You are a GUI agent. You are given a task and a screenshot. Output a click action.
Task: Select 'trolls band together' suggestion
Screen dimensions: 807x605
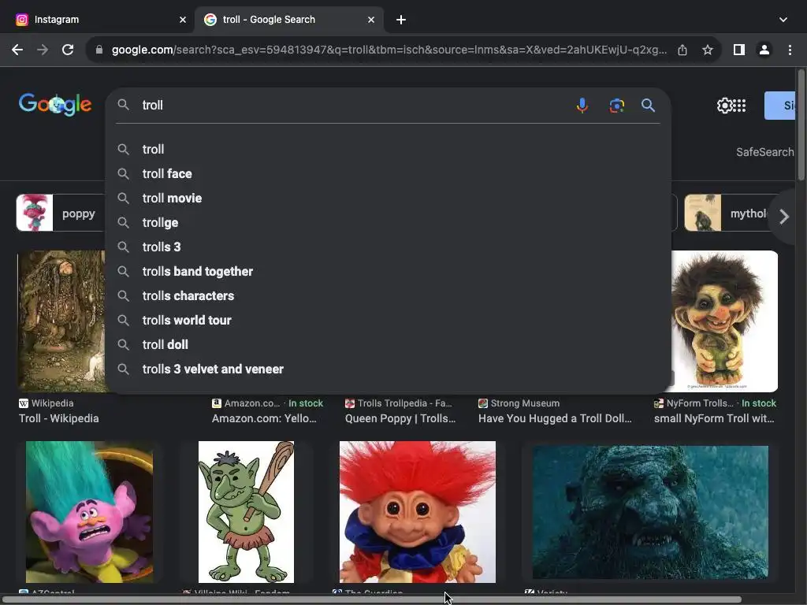[x=388, y=272]
